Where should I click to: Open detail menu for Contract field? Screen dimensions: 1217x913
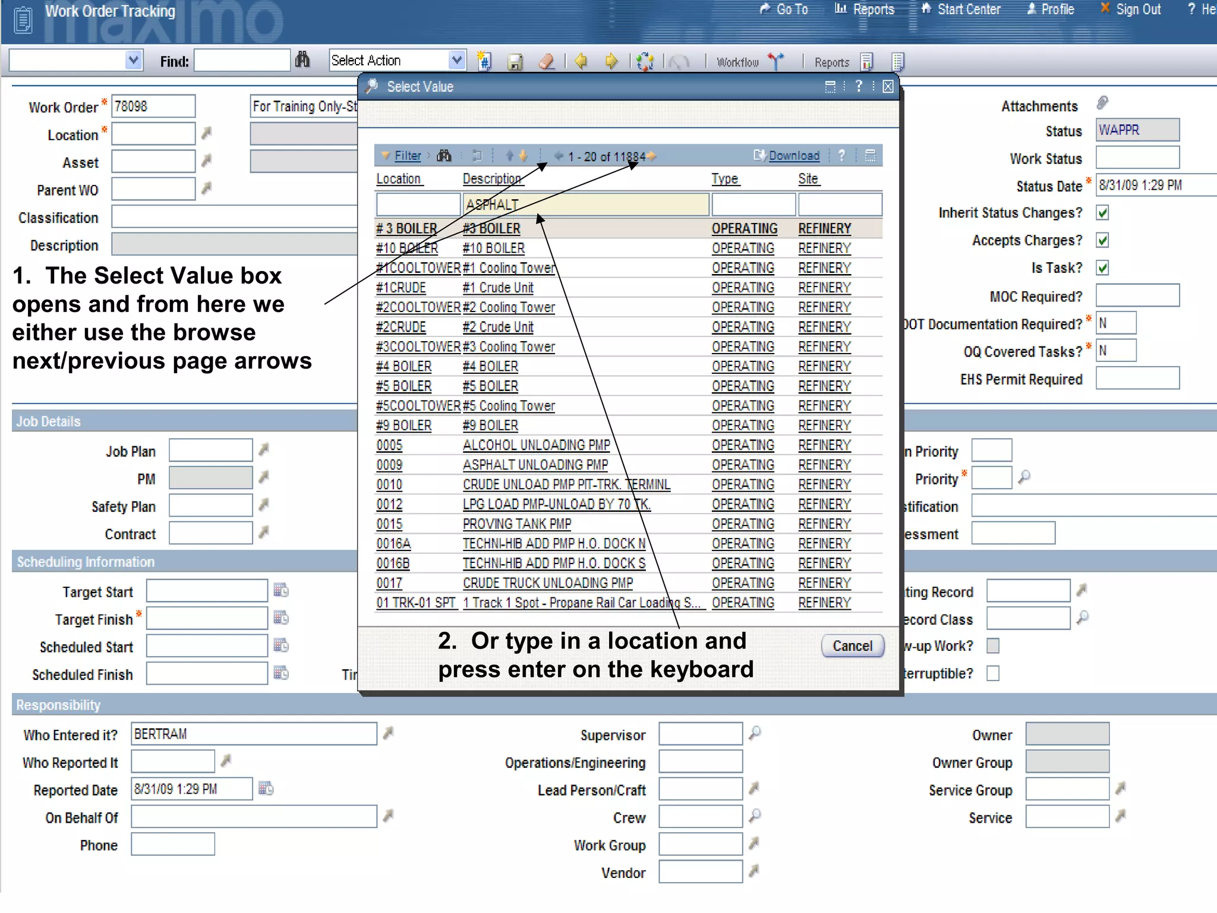point(264,532)
